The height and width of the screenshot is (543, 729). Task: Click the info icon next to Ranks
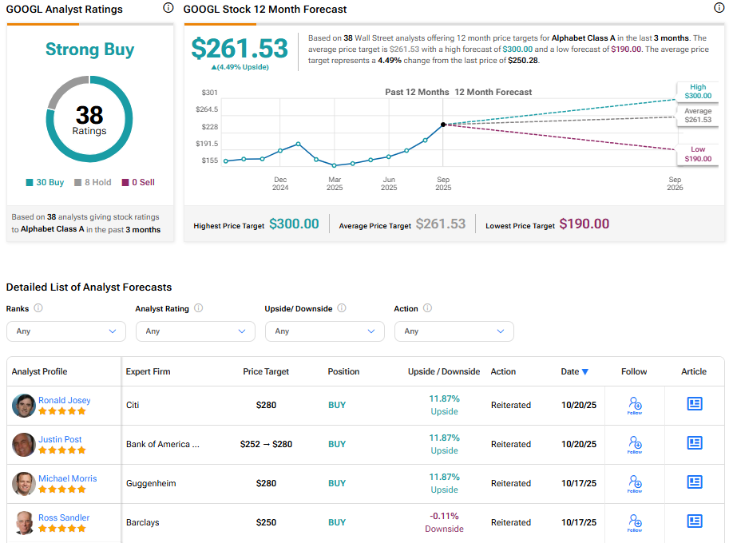(x=38, y=308)
